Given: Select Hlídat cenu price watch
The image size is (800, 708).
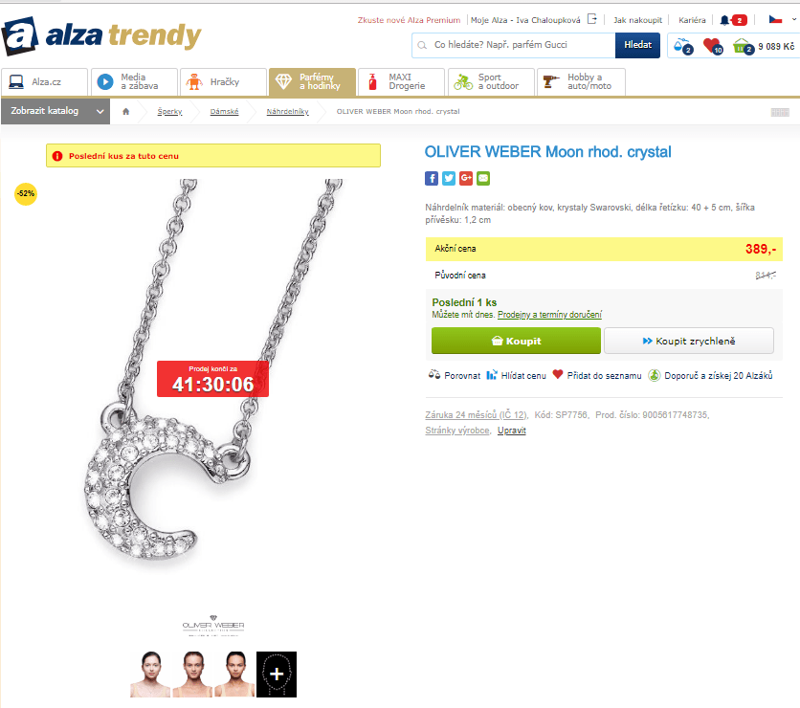Looking at the screenshot, I should coord(517,375).
